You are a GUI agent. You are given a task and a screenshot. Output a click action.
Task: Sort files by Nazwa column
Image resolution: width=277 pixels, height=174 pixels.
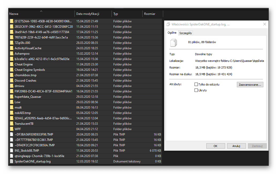[x=14, y=14]
